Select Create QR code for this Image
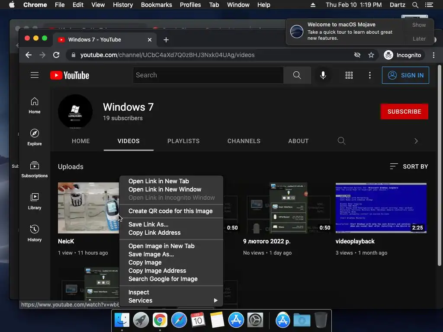The height and width of the screenshot is (332, 443). [x=171, y=211]
